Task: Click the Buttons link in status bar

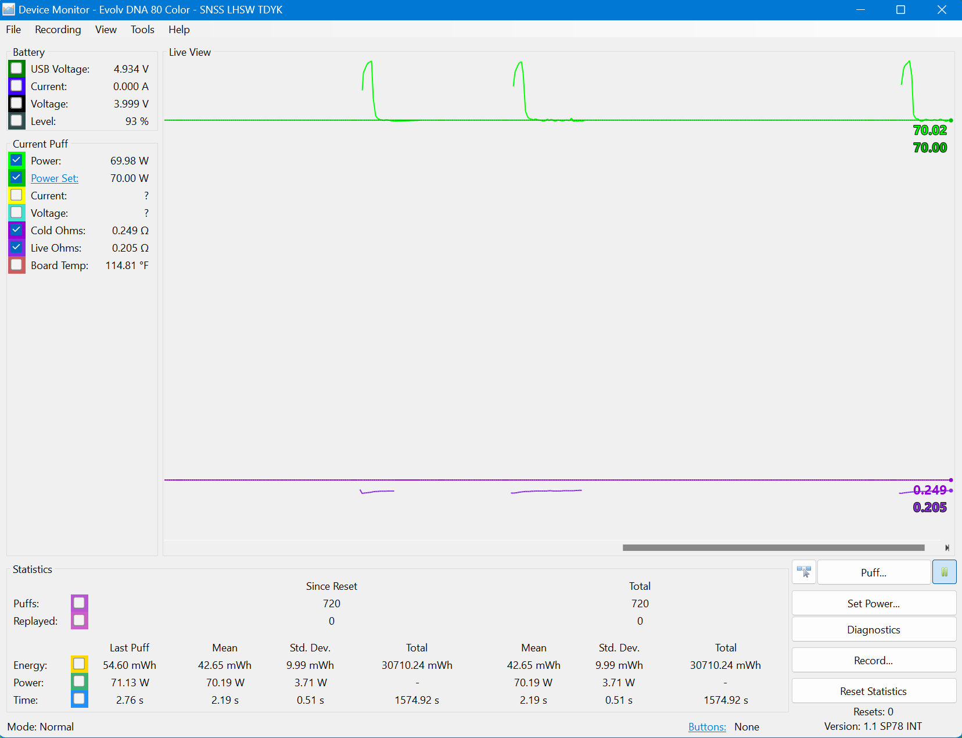Action: (x=707, y=727)
